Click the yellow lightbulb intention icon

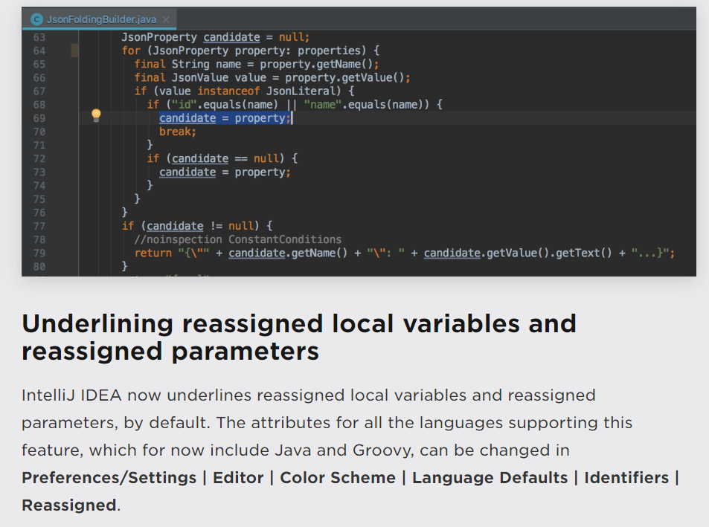pyautogui.click(x=96, y=115)
